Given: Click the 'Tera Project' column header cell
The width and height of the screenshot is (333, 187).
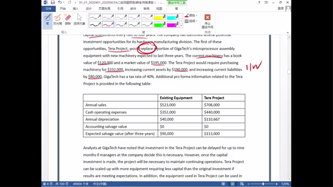Looking at the screenshot, I should 224,98.
